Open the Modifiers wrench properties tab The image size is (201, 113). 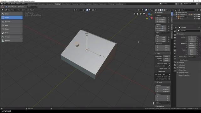point(175,56)
